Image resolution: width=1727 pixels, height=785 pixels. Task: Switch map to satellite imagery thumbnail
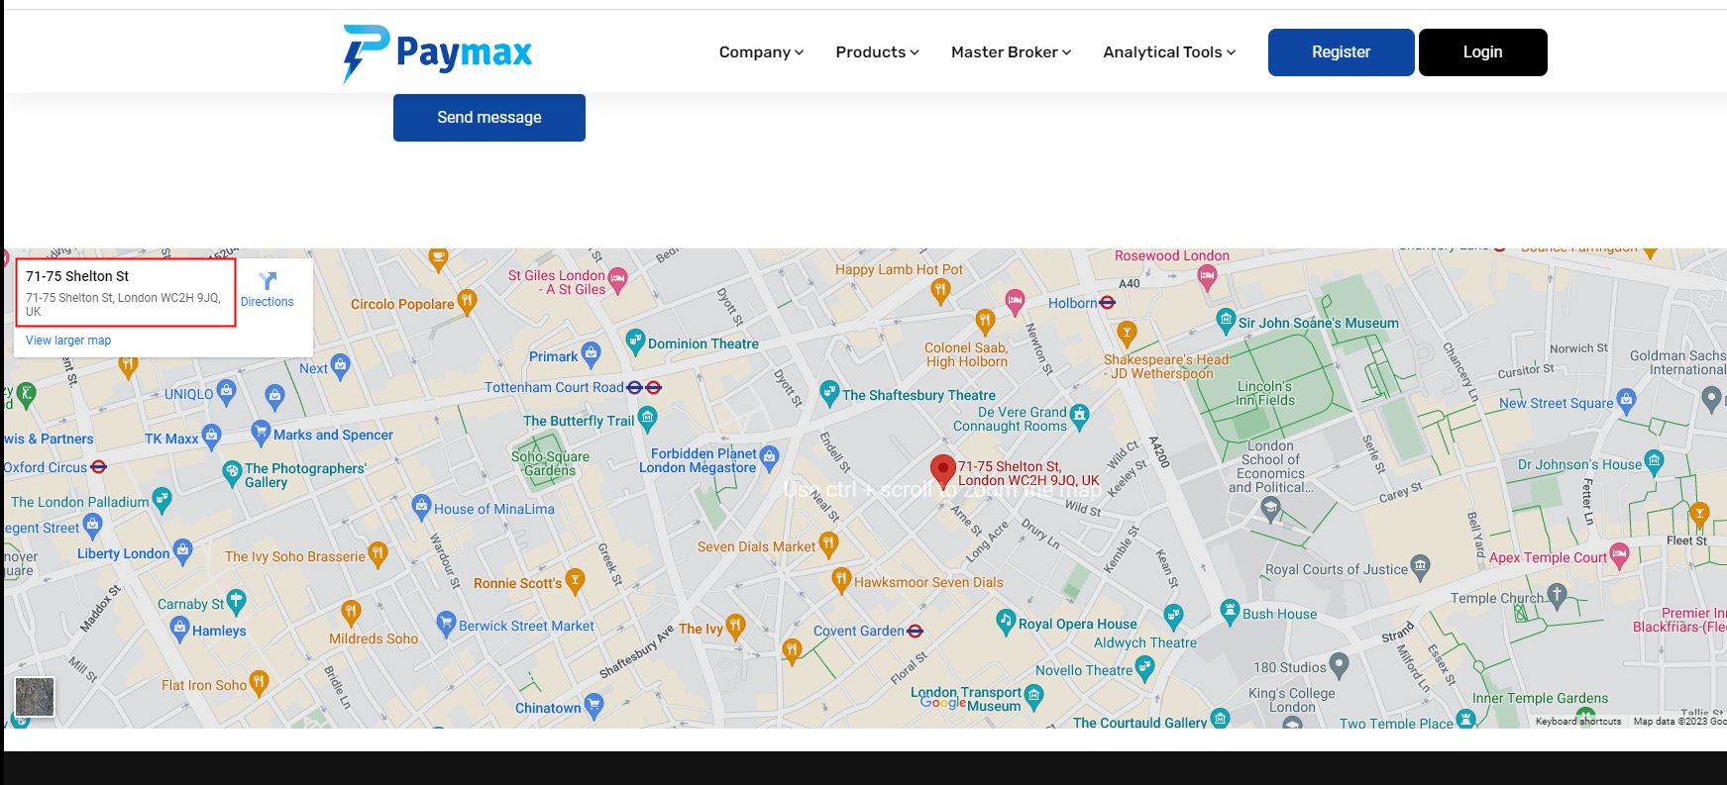35,697
